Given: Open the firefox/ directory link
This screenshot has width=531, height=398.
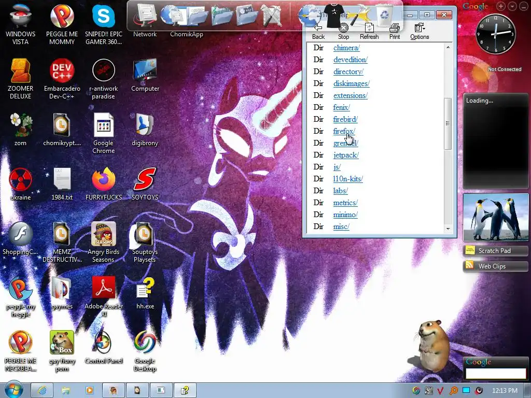Looking at the screenshot, I should pyautogui.click(x=344, y=131).
